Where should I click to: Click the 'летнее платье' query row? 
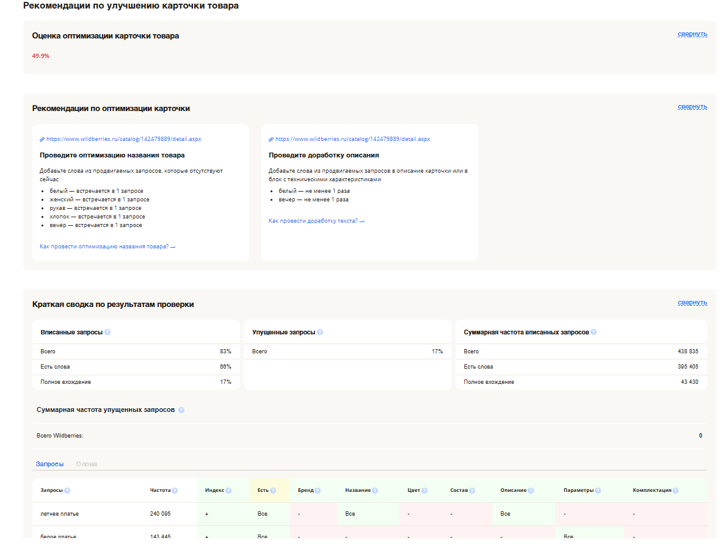60,514
